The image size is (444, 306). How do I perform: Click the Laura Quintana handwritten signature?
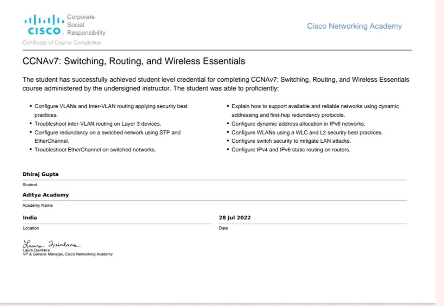[51, 244]
